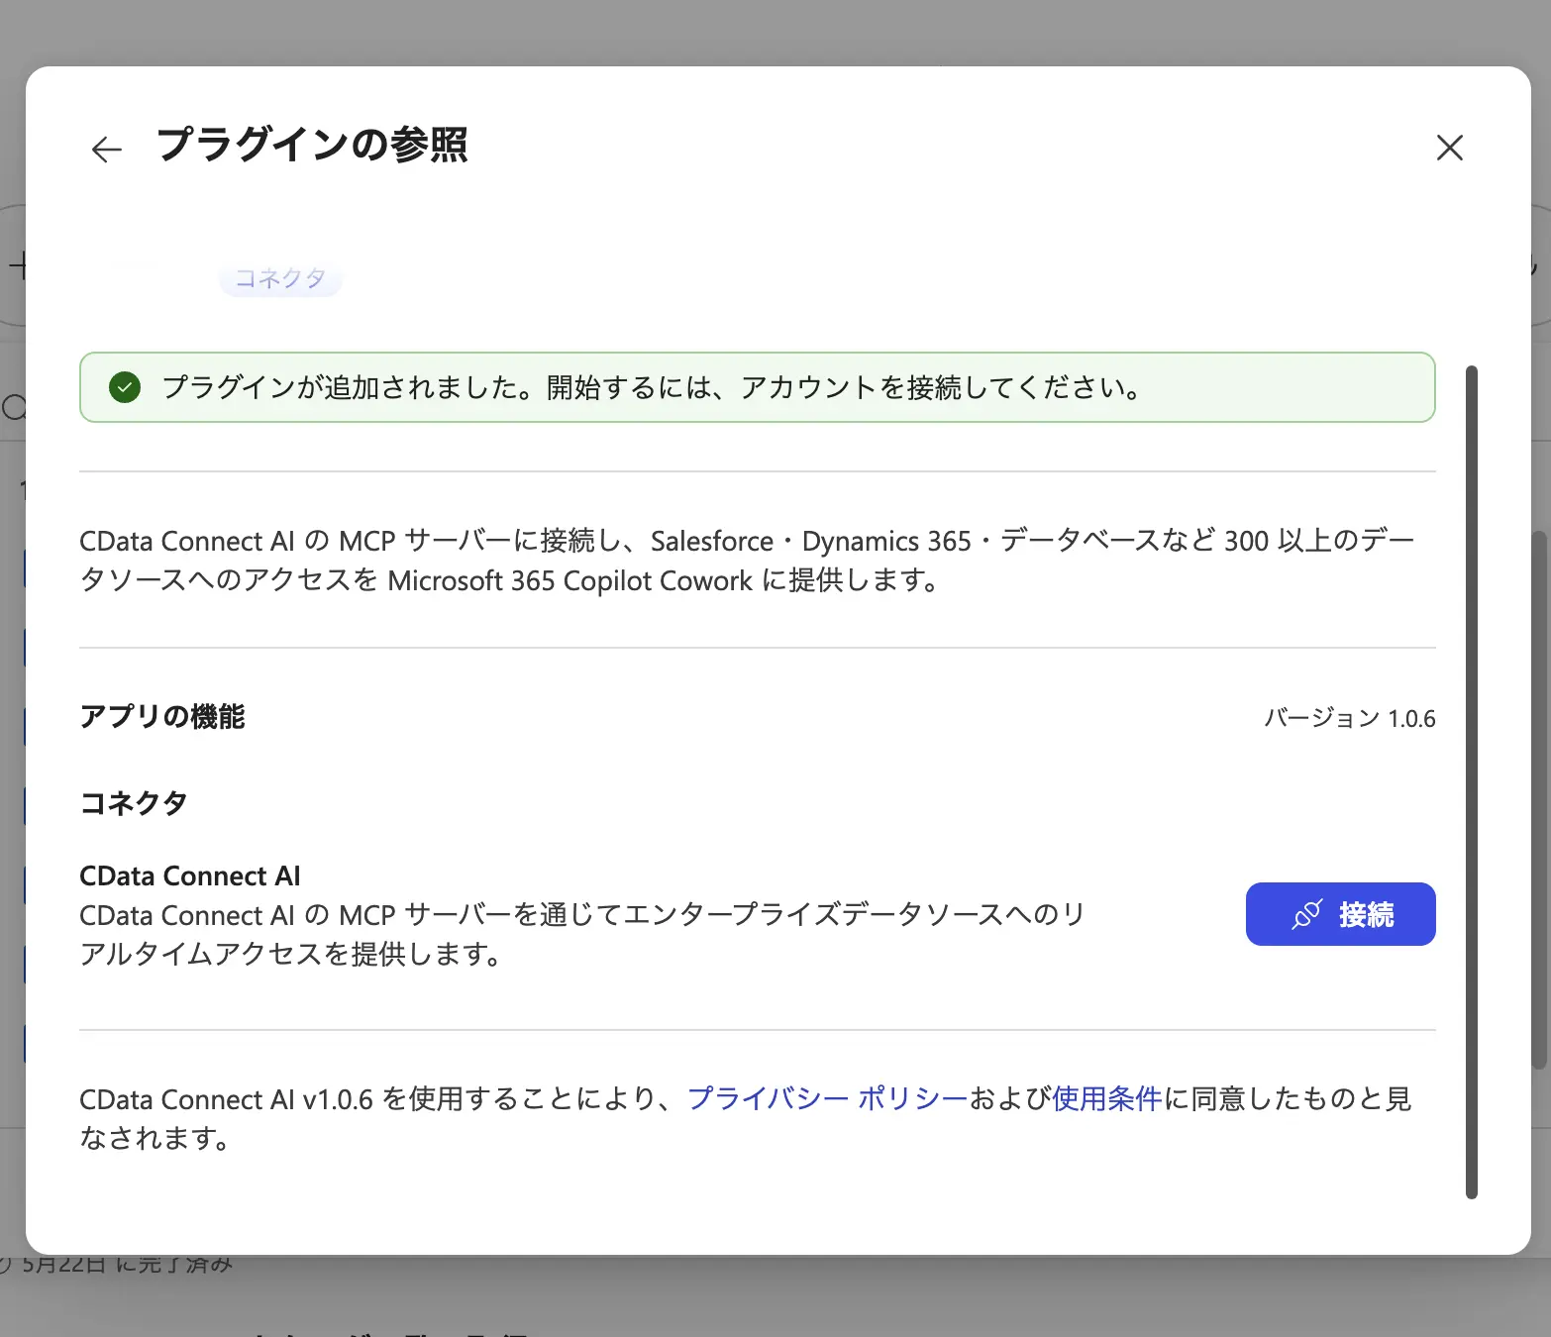Click the コネクタ section heading
Viewport: 1551px width, 1337px height.
(134, 802)
